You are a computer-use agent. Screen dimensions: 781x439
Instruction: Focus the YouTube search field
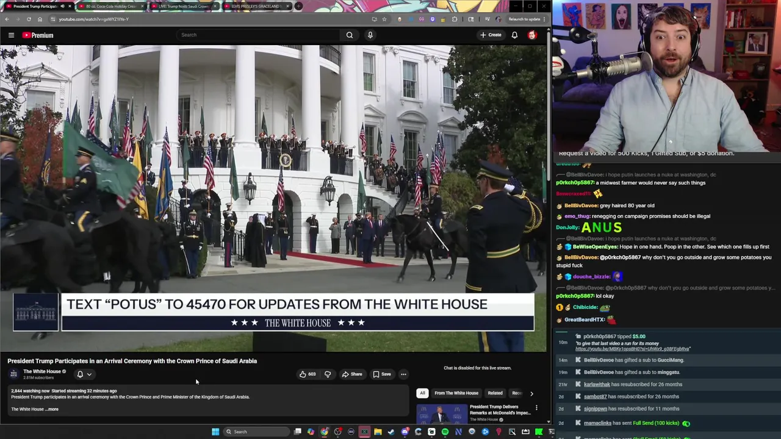[x=259, y=35]
